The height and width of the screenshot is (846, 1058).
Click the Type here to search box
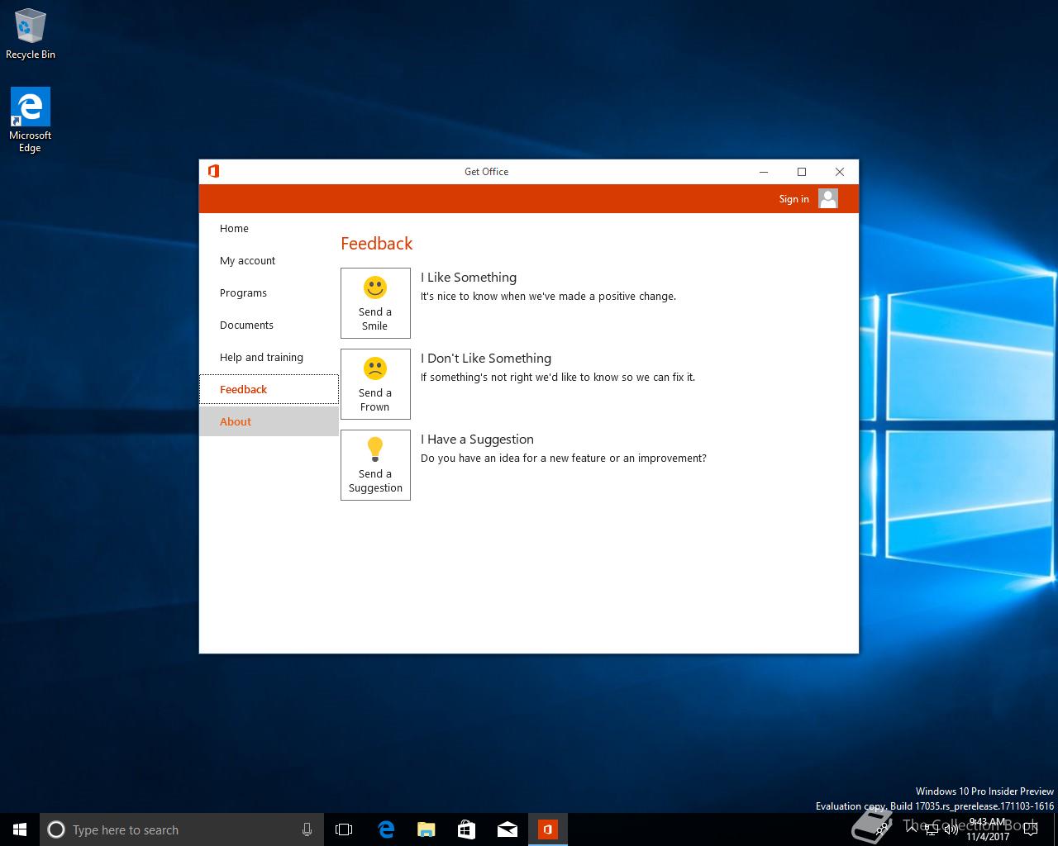(181, 829)
